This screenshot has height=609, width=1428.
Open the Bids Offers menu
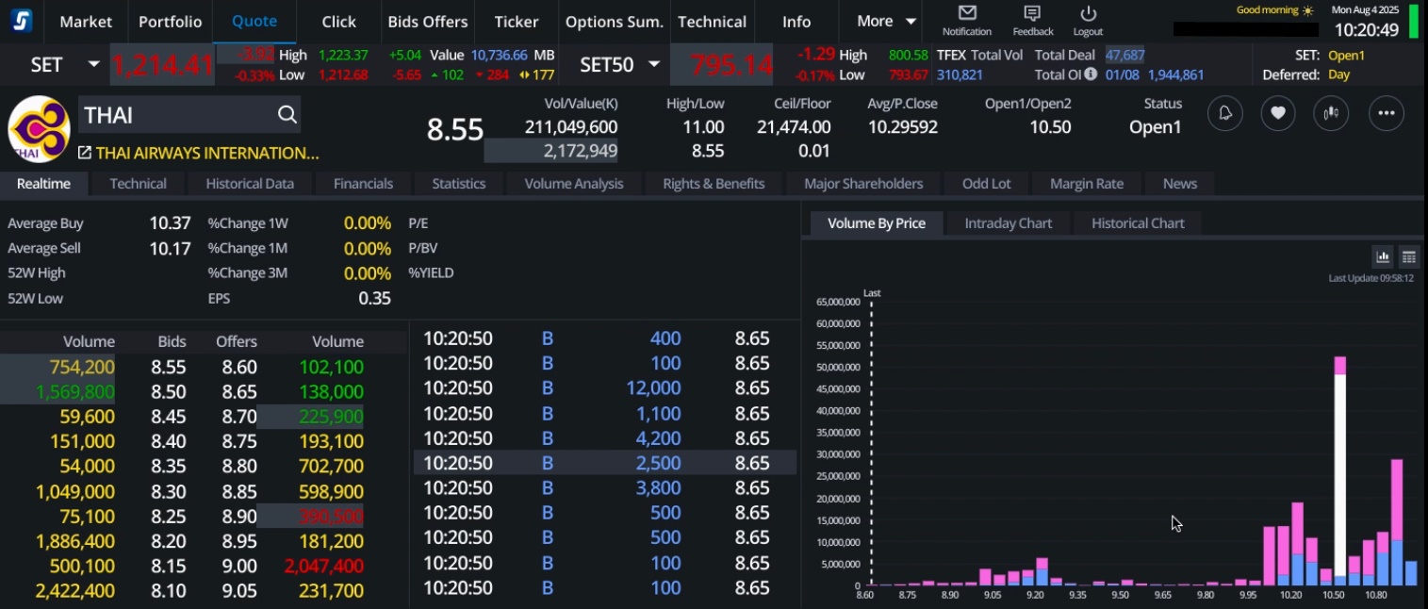428,21
